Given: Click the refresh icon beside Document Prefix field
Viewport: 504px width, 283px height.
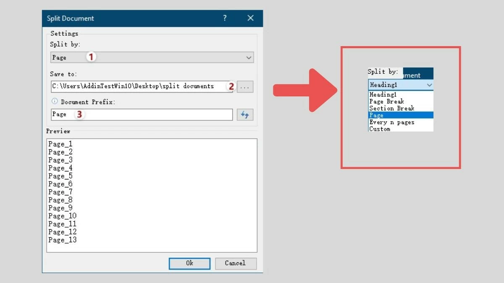Looking at the screenshot, I should (245, 114).
